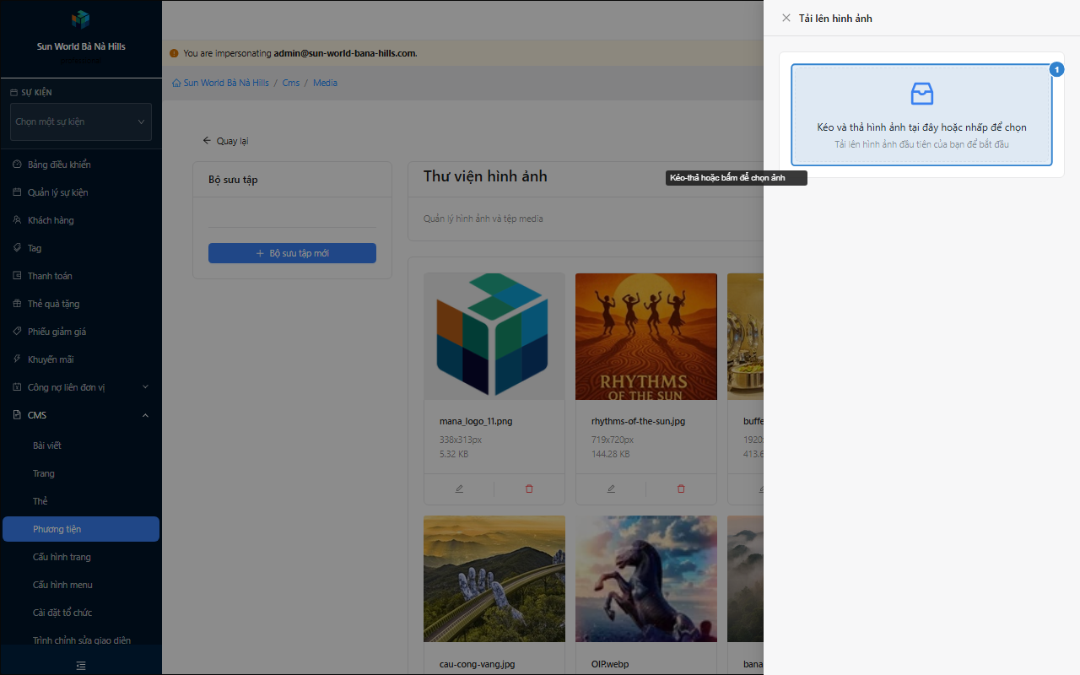Click the orange warning icon in the impersonation banner
Image resolution: width=1080 pixels, height=675 pixels.
point(174,53)
